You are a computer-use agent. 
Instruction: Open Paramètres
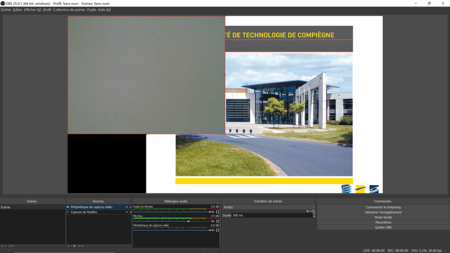pos(383,222)
